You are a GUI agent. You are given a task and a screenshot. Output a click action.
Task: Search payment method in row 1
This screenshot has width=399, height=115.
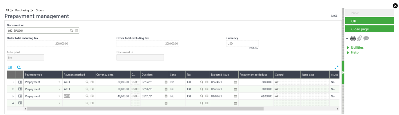tap(87, 82)
